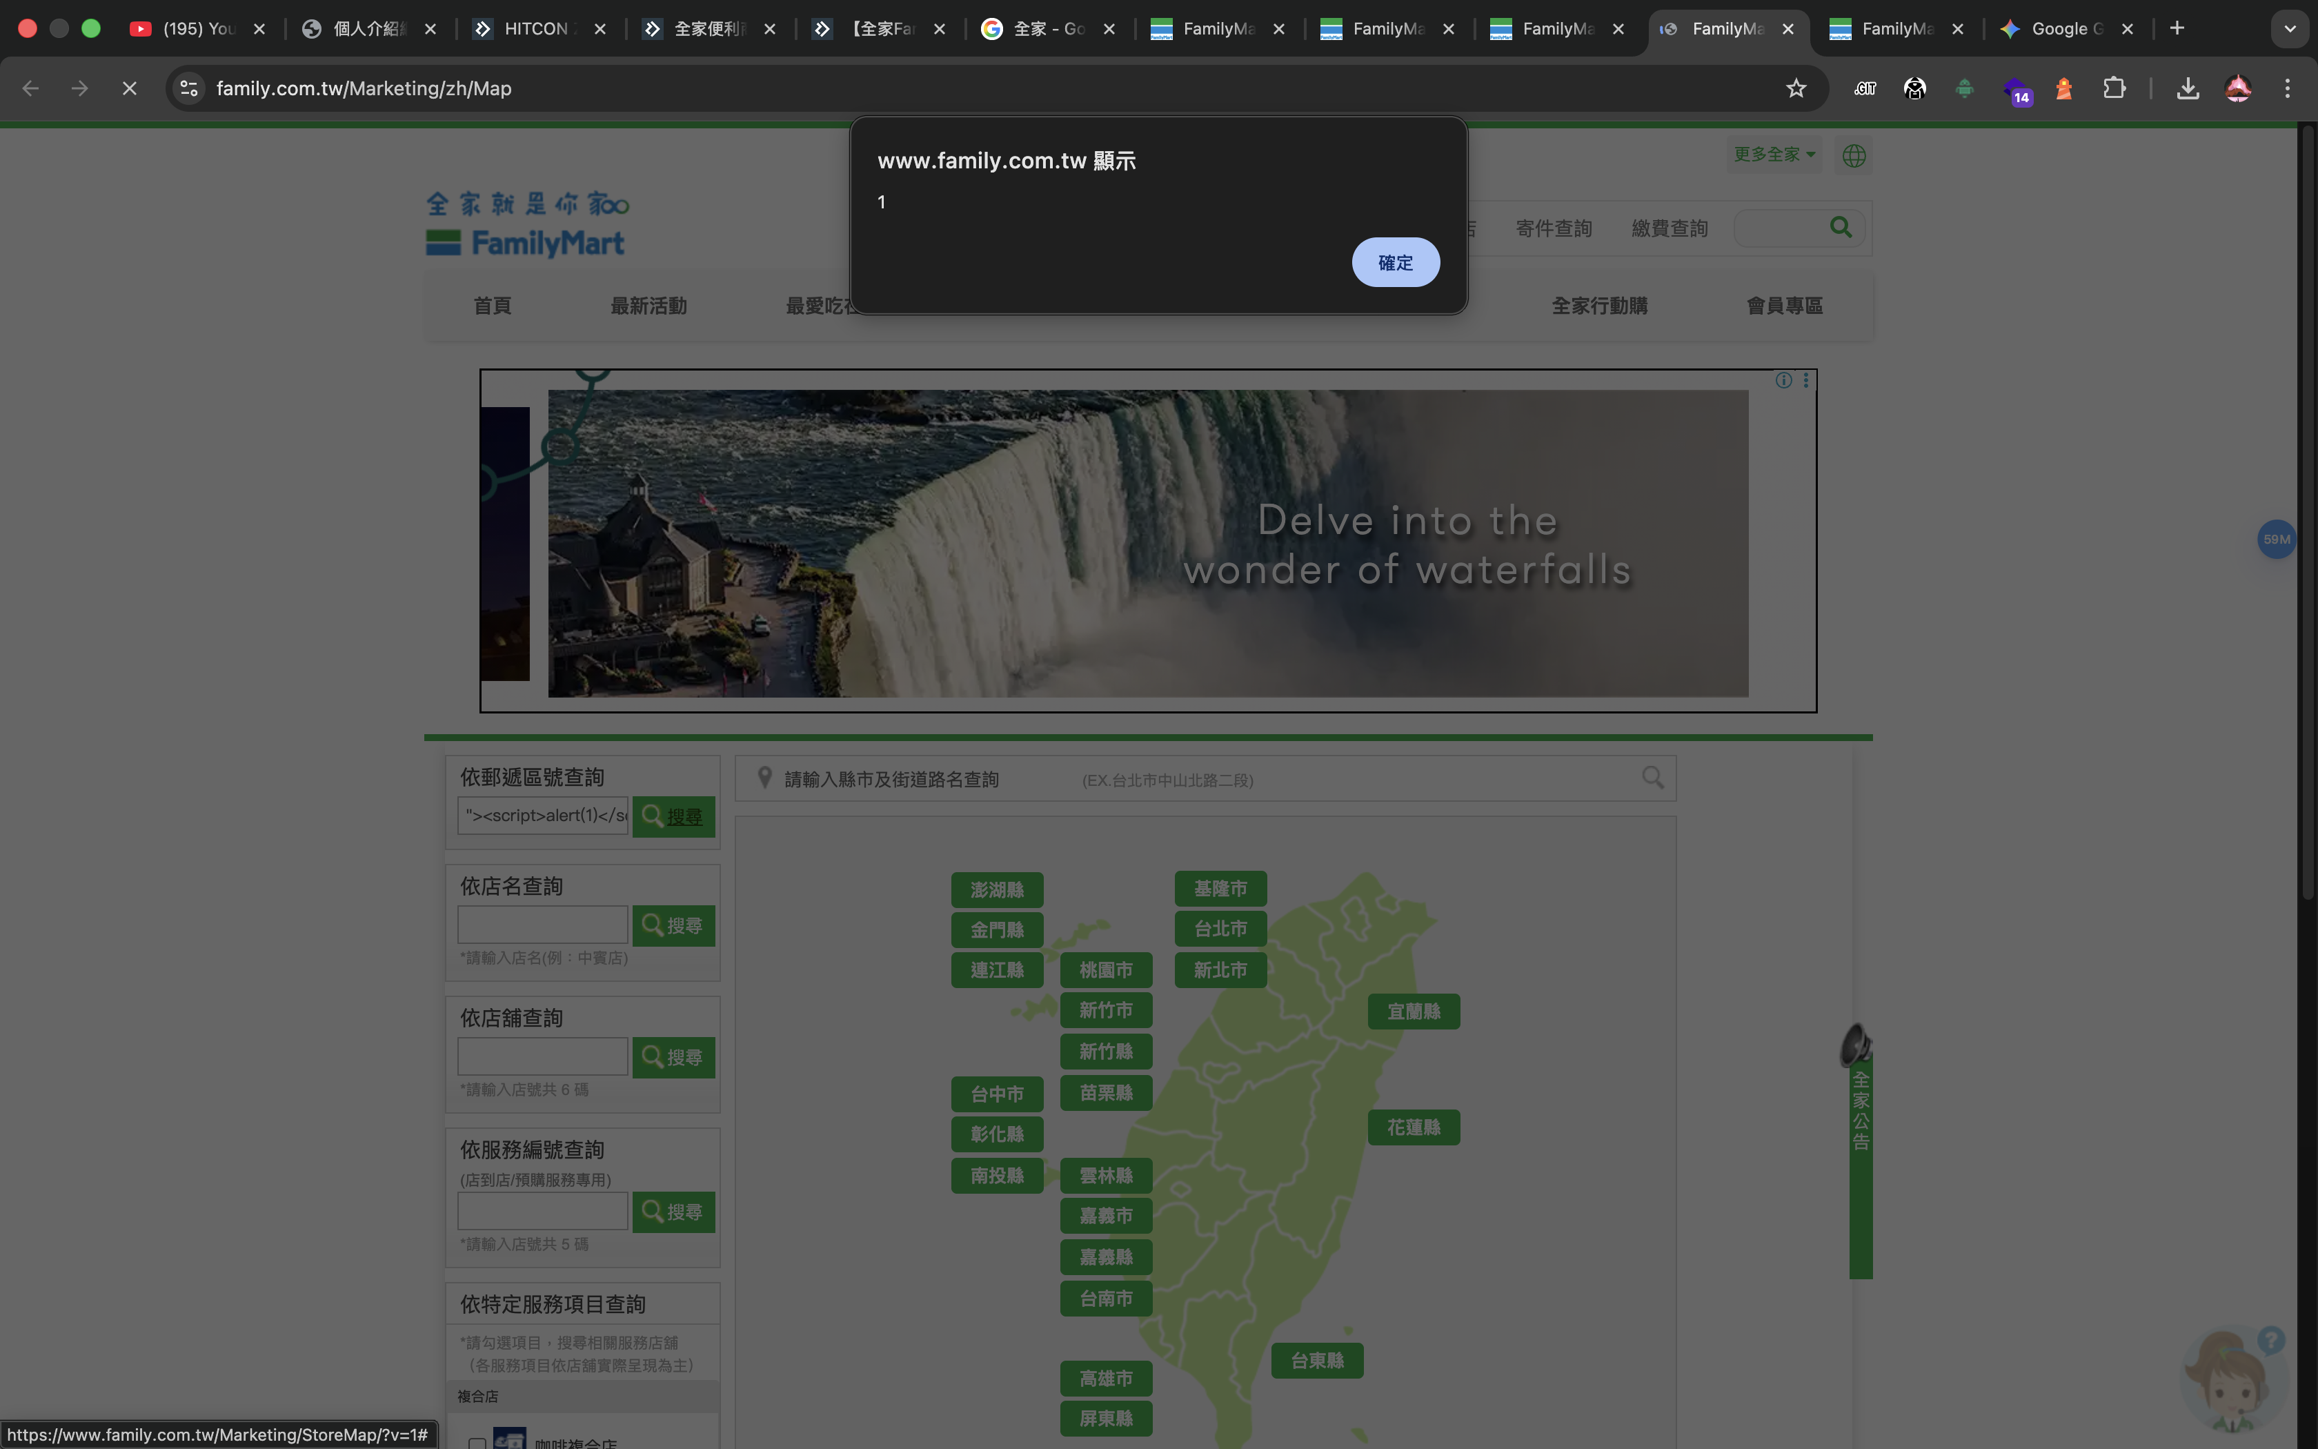Click the waterfall ad banner
The image size is (2318, 1449).
(x=1147, y=542)
